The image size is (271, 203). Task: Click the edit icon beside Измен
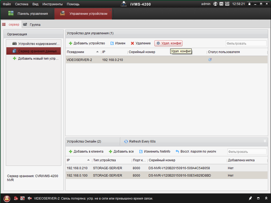[112, 43]
